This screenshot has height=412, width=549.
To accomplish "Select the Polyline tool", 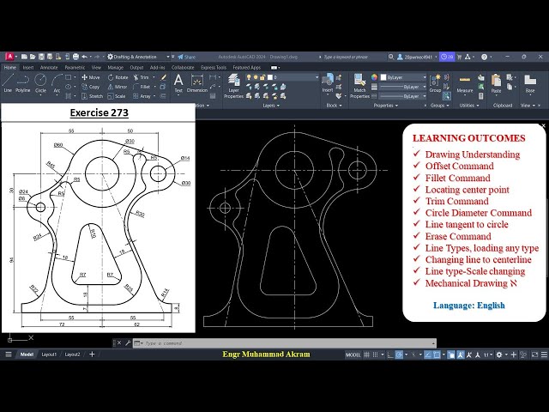I will pos(22,83).
